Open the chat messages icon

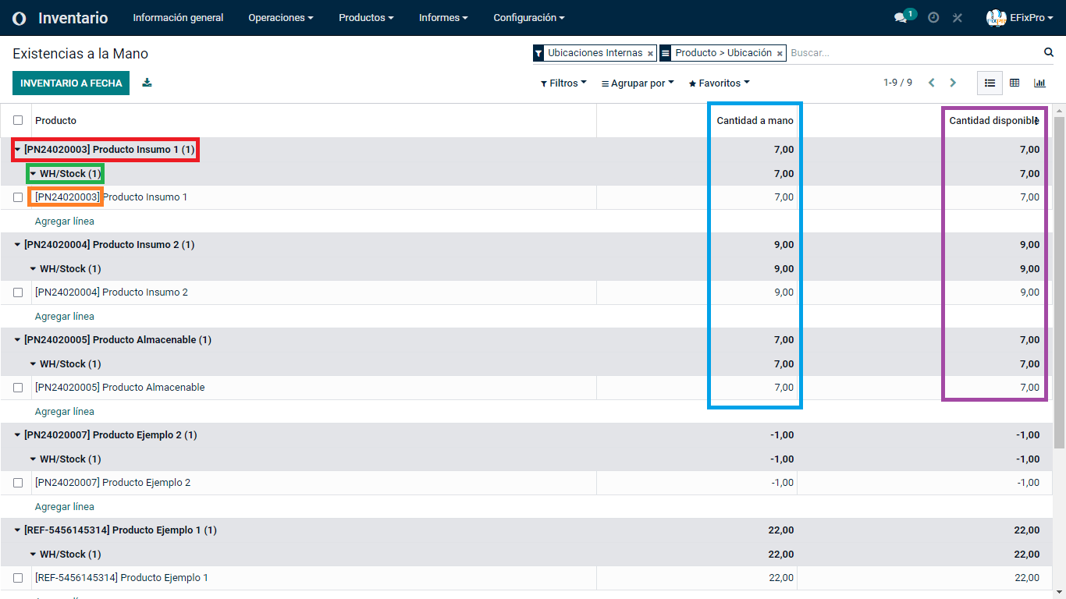(901, 18)
